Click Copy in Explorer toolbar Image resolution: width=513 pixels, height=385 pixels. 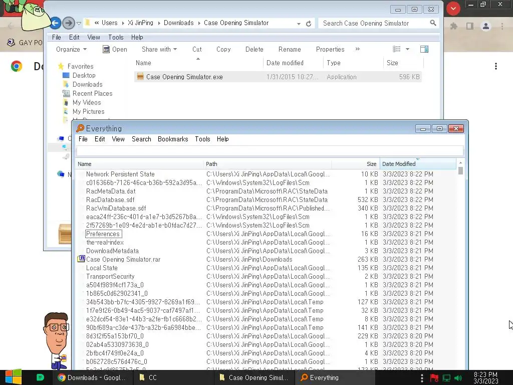(223, 49)
